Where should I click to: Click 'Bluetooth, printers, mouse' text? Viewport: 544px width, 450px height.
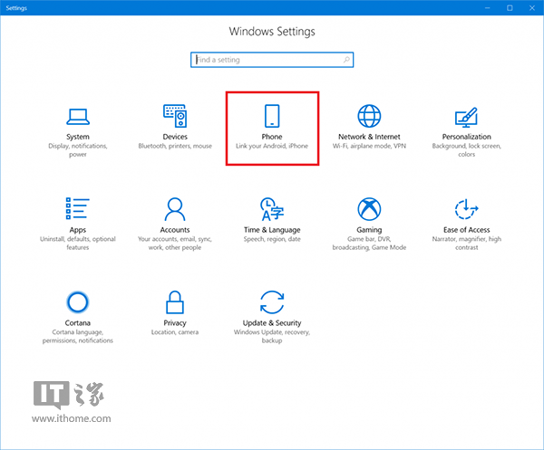click(175, 146)
